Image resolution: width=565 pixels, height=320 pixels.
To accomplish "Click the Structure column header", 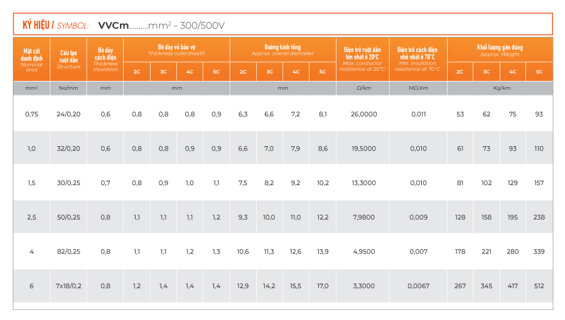I will click(68, 59).
